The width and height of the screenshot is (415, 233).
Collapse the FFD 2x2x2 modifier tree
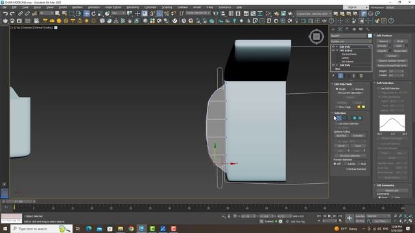pos(337,50)
